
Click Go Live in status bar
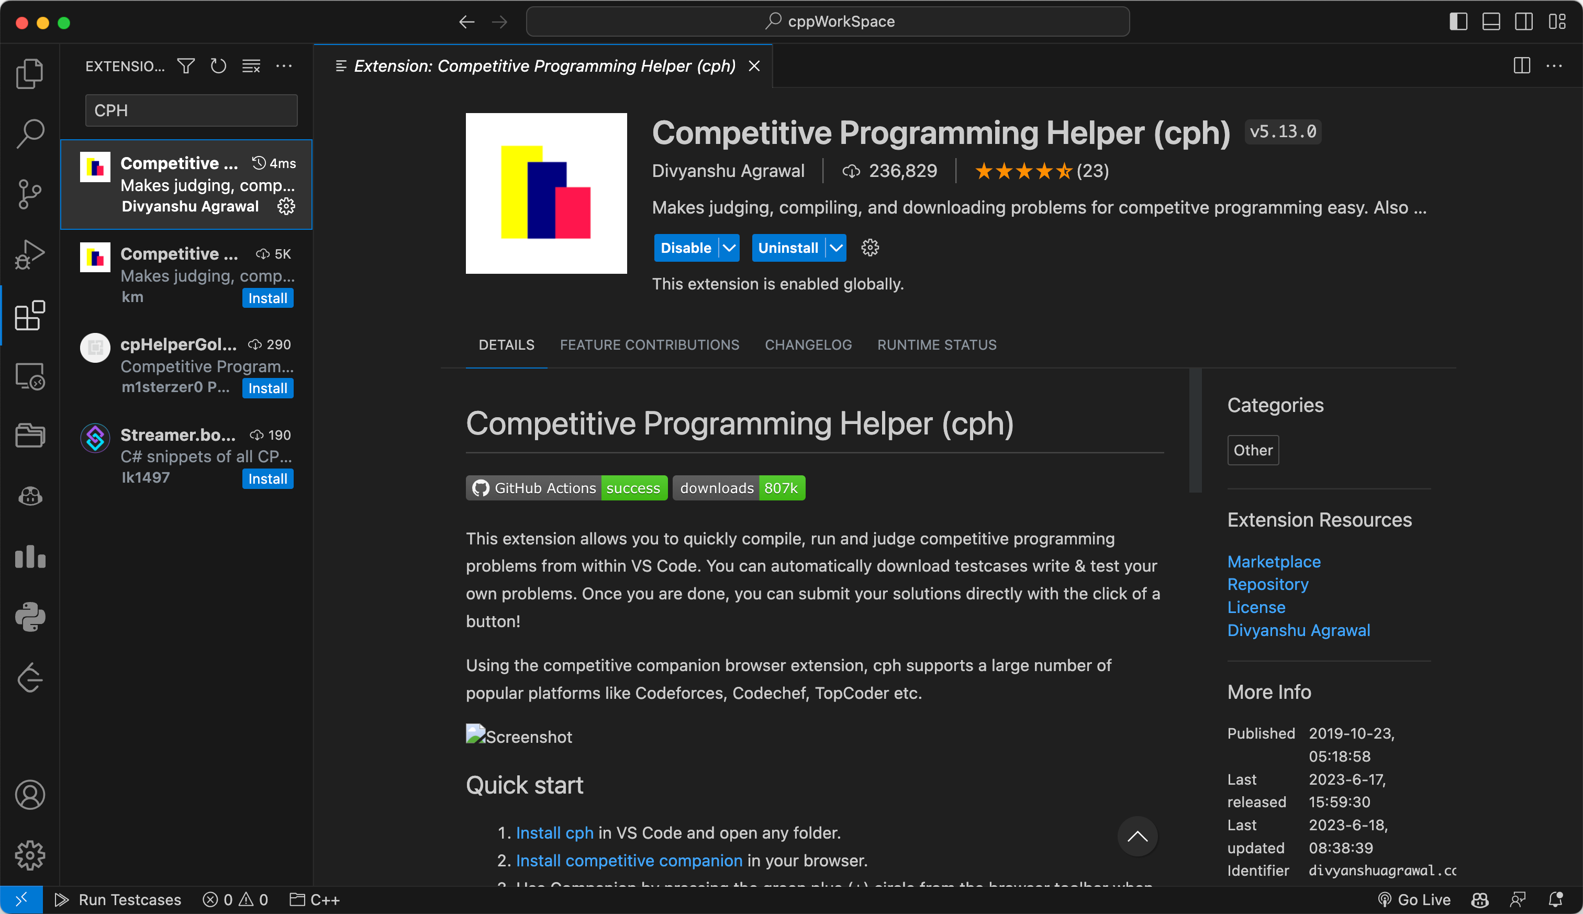point(1415,899)
